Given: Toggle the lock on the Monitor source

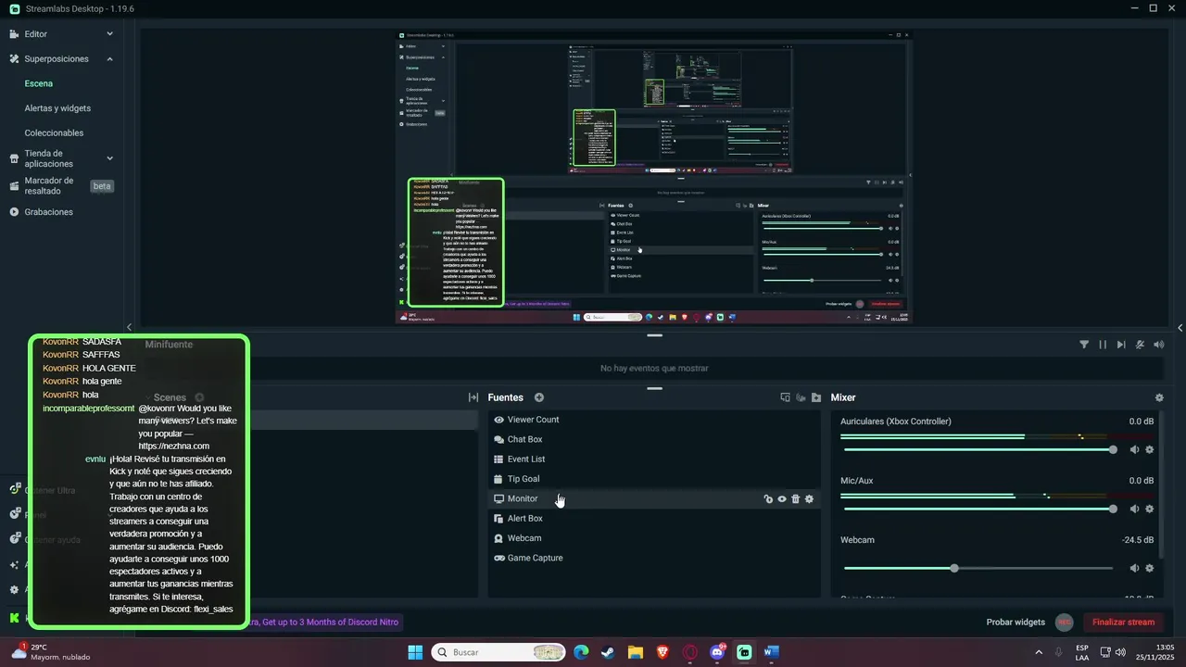Looking at the screenshot, I should pos(768,499).
